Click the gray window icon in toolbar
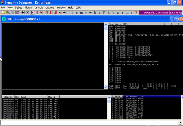The image size is (183, 126). [12, 12]
